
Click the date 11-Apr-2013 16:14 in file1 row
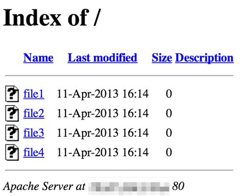[x=103, y=94]
